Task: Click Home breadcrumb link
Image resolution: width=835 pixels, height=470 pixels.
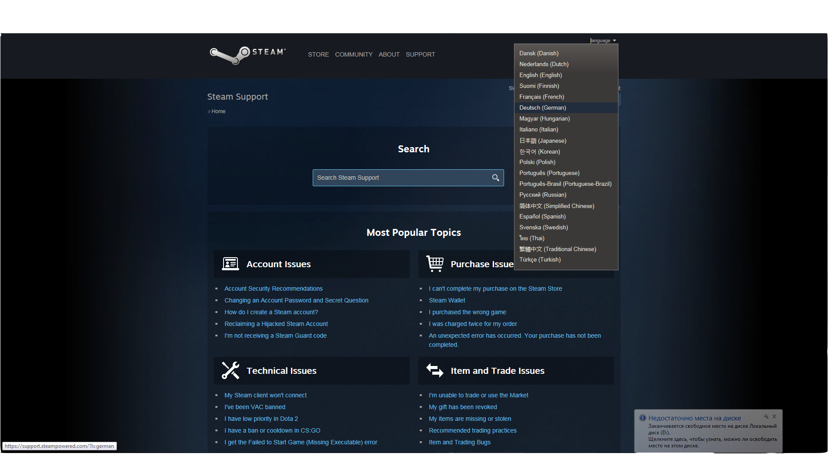Action: pyautogui.click(x=218, y=111)
